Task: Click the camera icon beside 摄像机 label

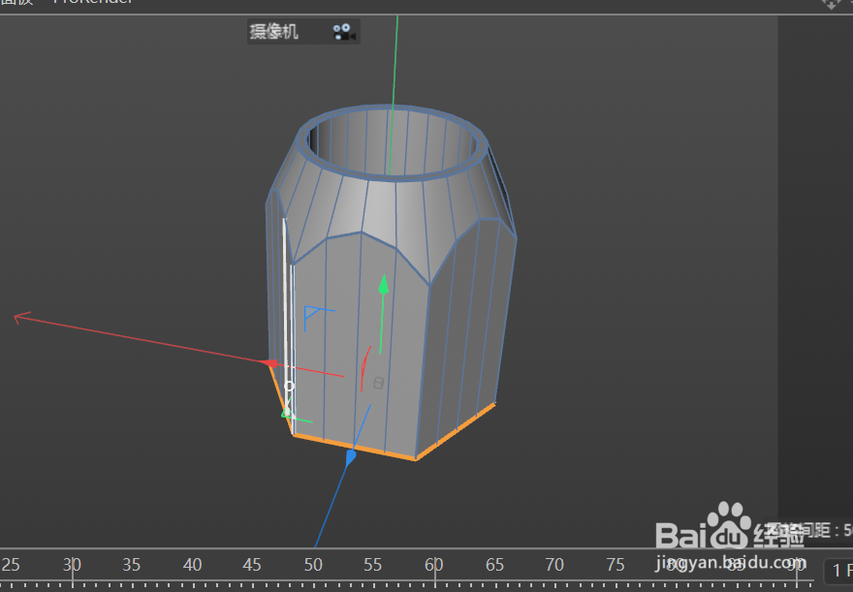Action: pos(344,32)
